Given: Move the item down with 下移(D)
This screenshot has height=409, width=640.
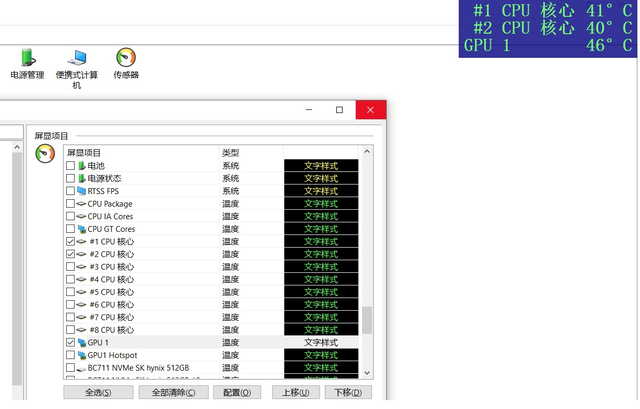Looking at the screenshot, I should (x=348, y=393).
